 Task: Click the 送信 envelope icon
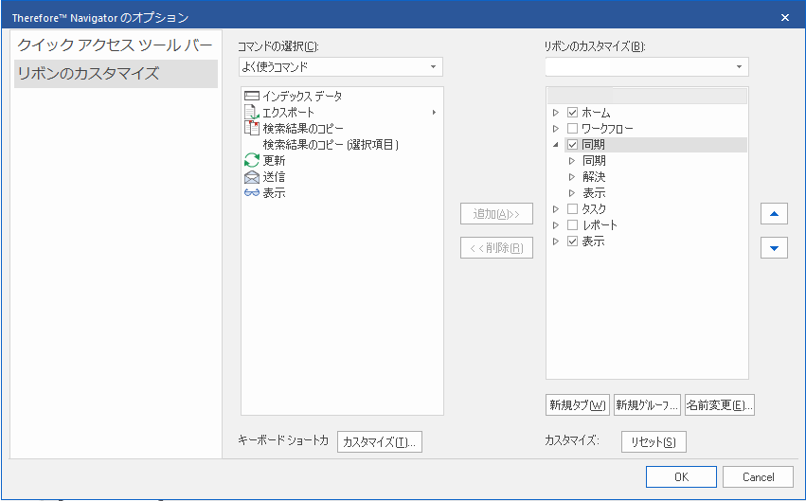tap(251, 177)
